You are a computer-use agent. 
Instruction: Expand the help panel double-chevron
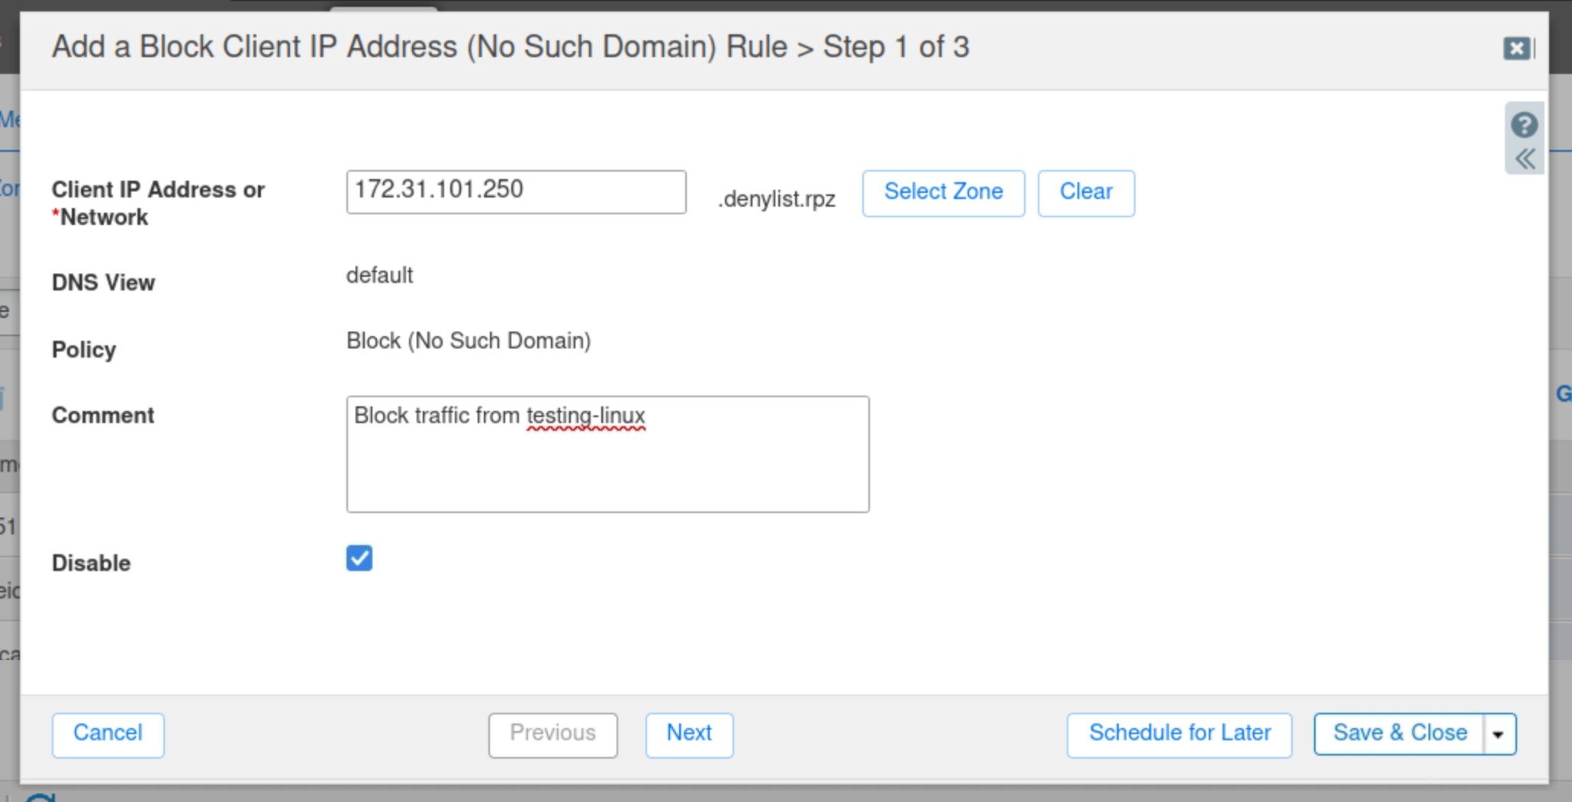pos(1524,159)
